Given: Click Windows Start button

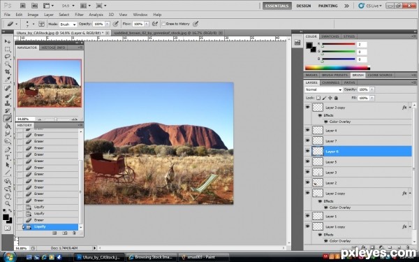Looking at the screenshot, I should [10, 257].
